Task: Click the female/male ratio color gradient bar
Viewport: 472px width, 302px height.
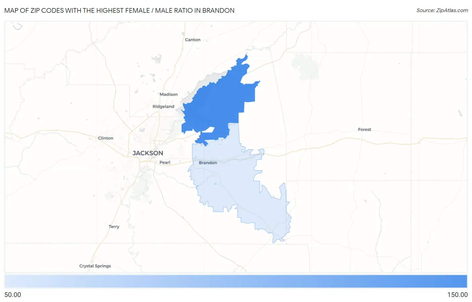Action: (x=236, y=282)
